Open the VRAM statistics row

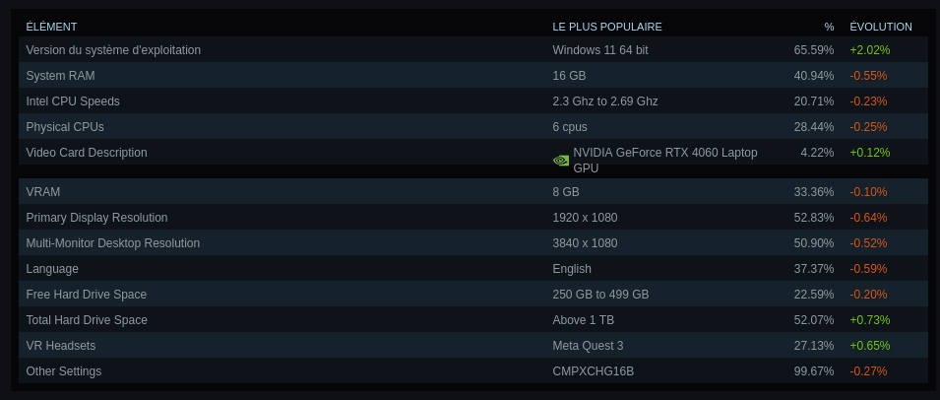pyautogui.click(x=43, y=192)
